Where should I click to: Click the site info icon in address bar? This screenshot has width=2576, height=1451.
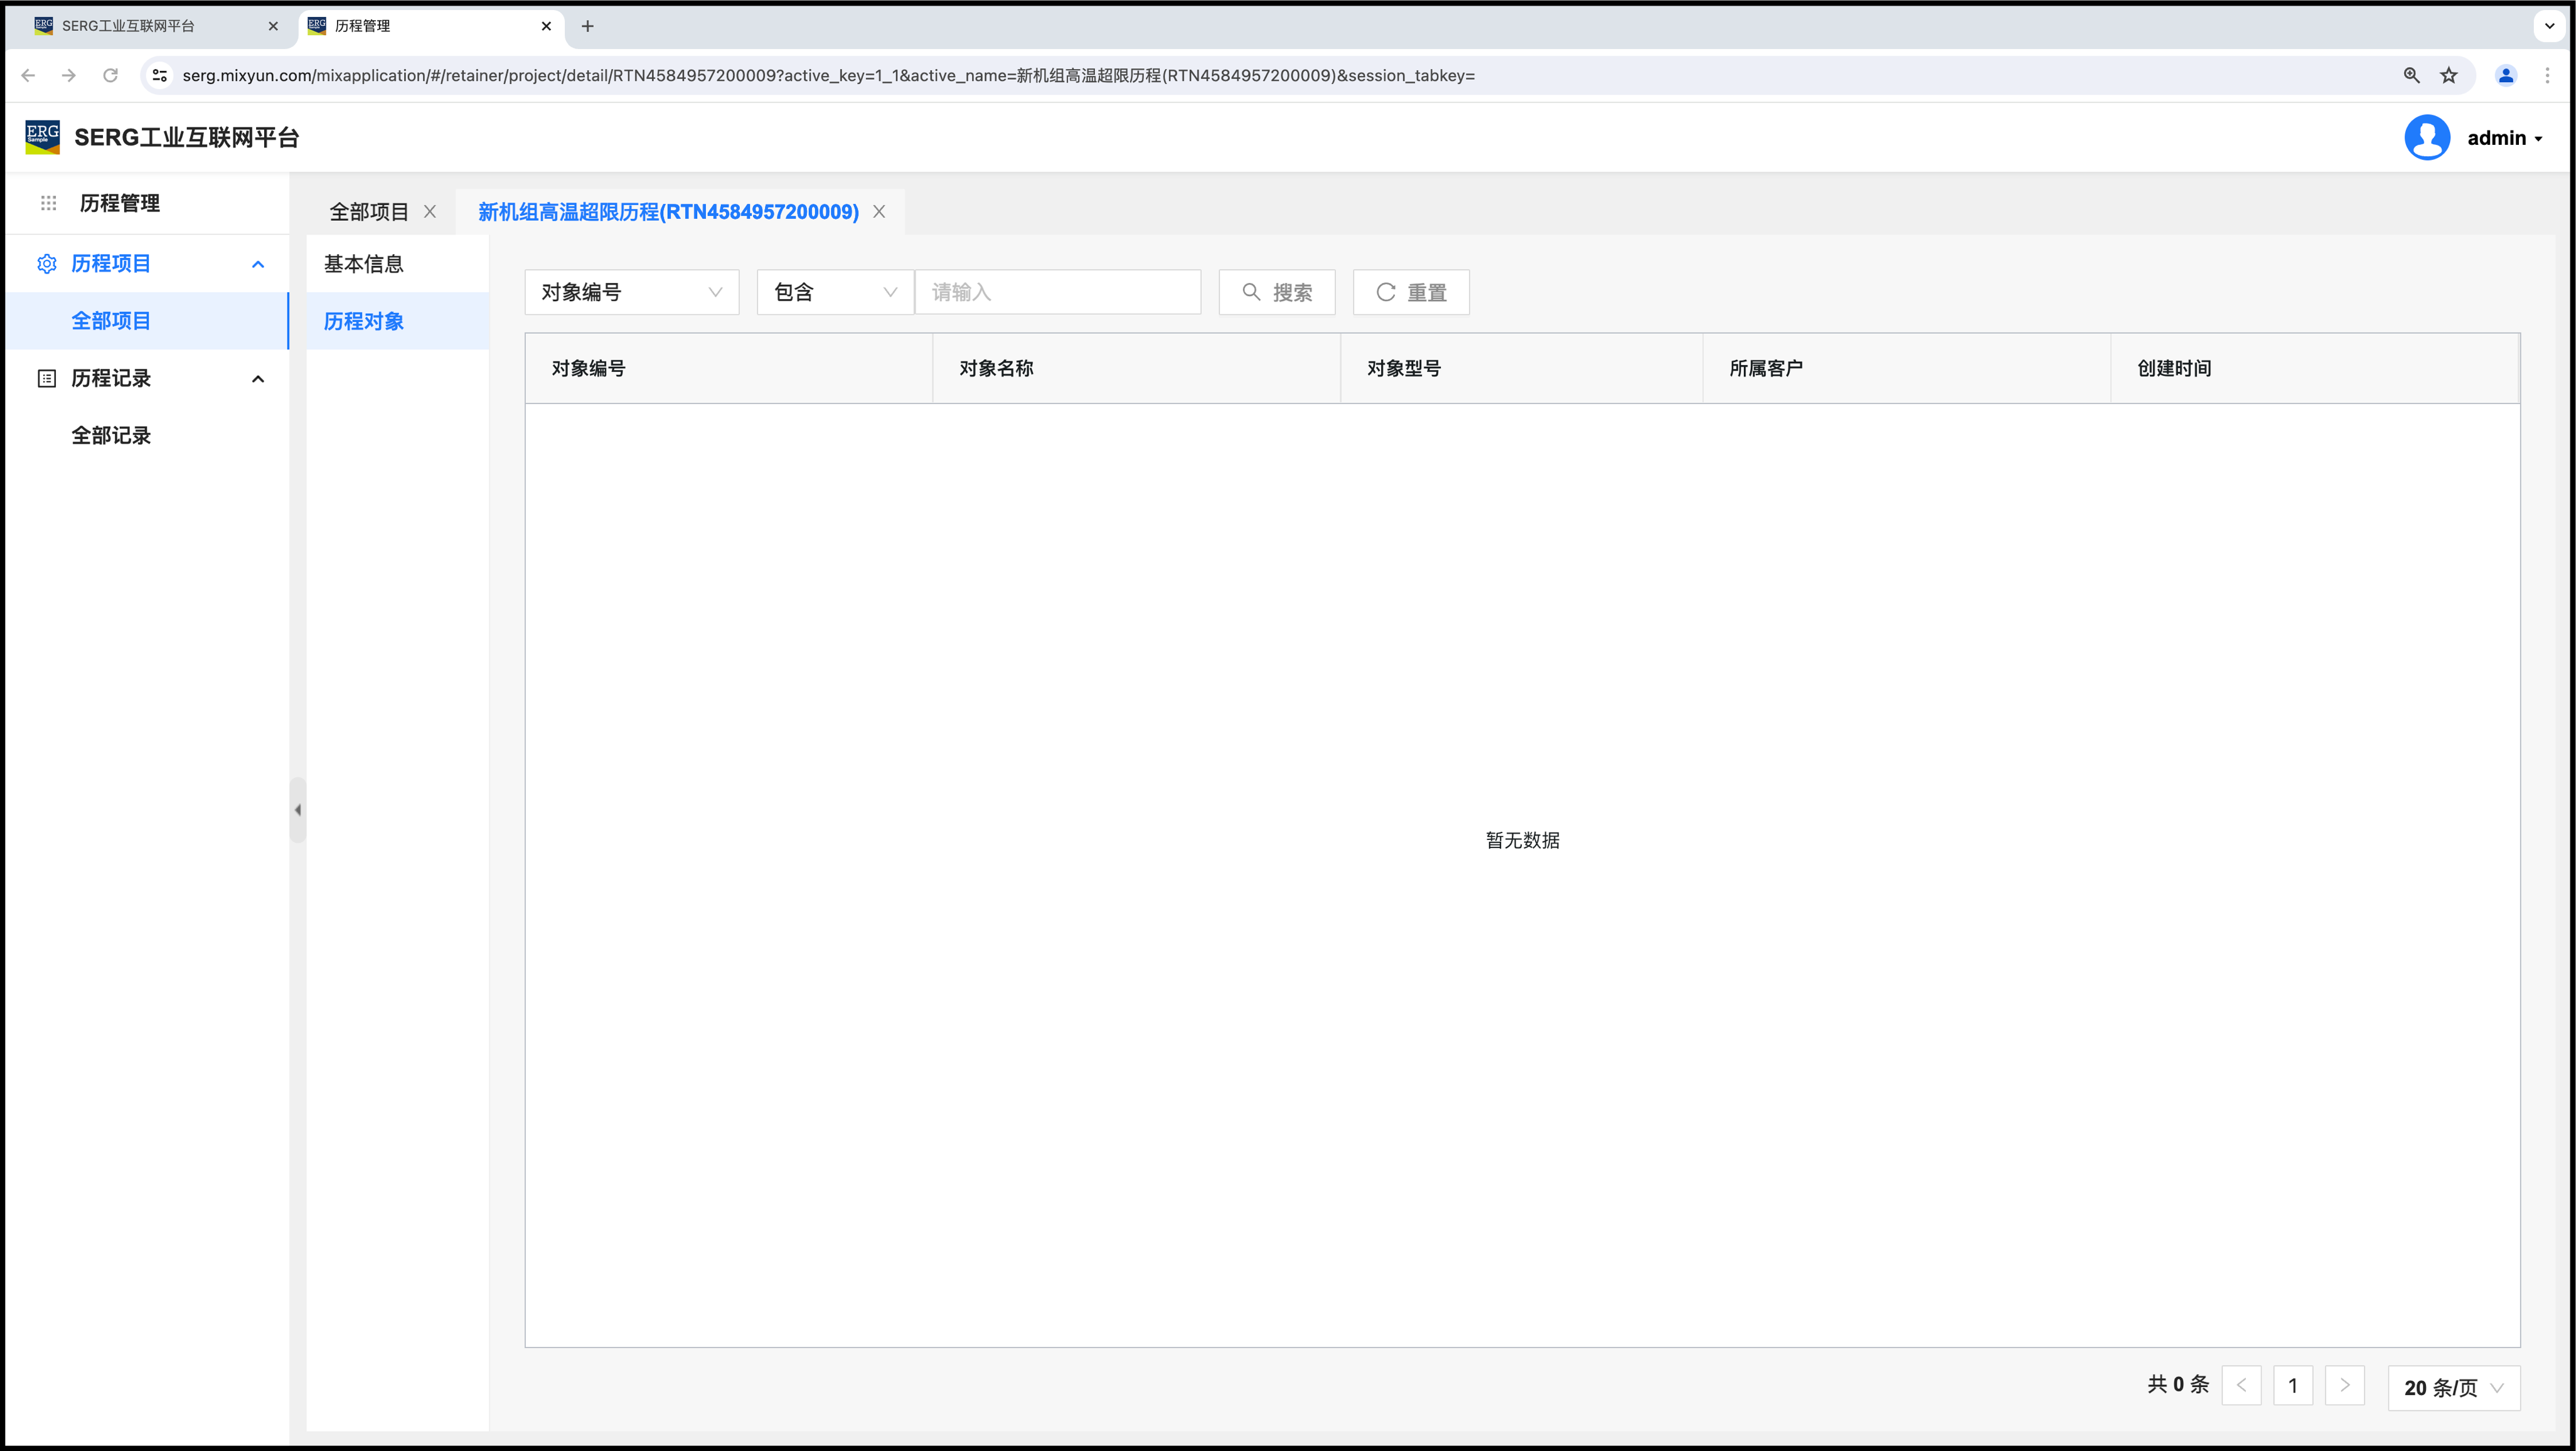pyautogui.click(x=160, y=76)
